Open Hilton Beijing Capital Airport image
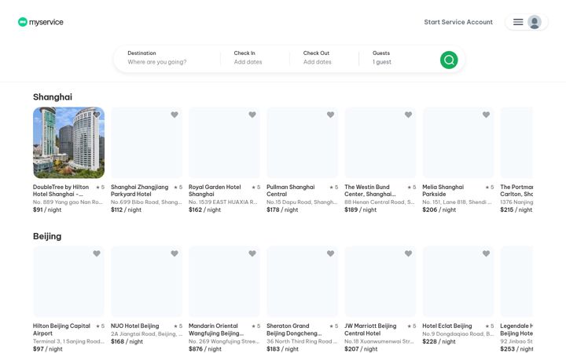 (68, 282)
